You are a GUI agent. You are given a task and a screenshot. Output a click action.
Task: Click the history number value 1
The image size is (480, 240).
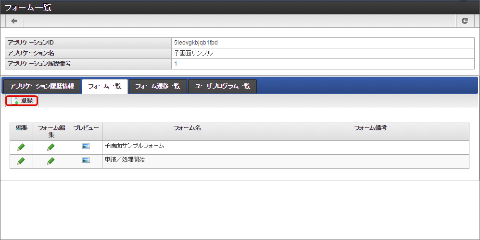176,64
